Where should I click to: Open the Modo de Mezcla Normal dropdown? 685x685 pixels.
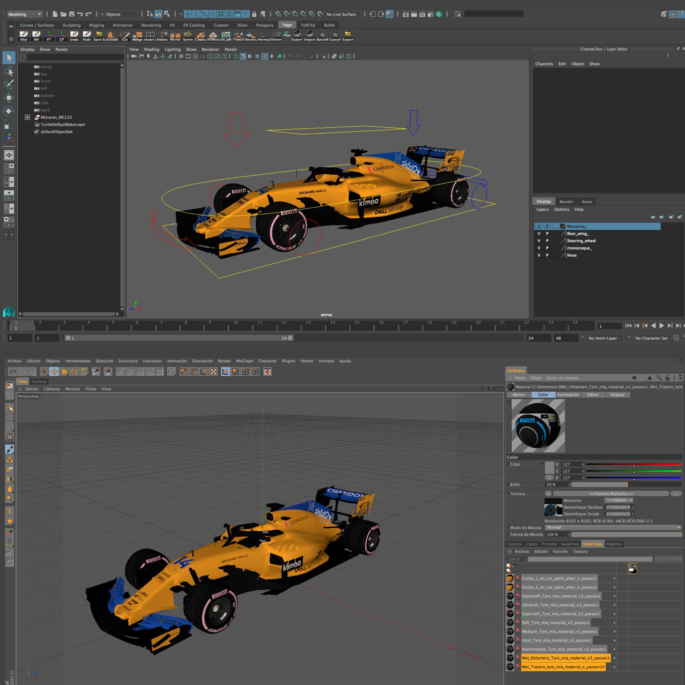(x=613, y=527)
